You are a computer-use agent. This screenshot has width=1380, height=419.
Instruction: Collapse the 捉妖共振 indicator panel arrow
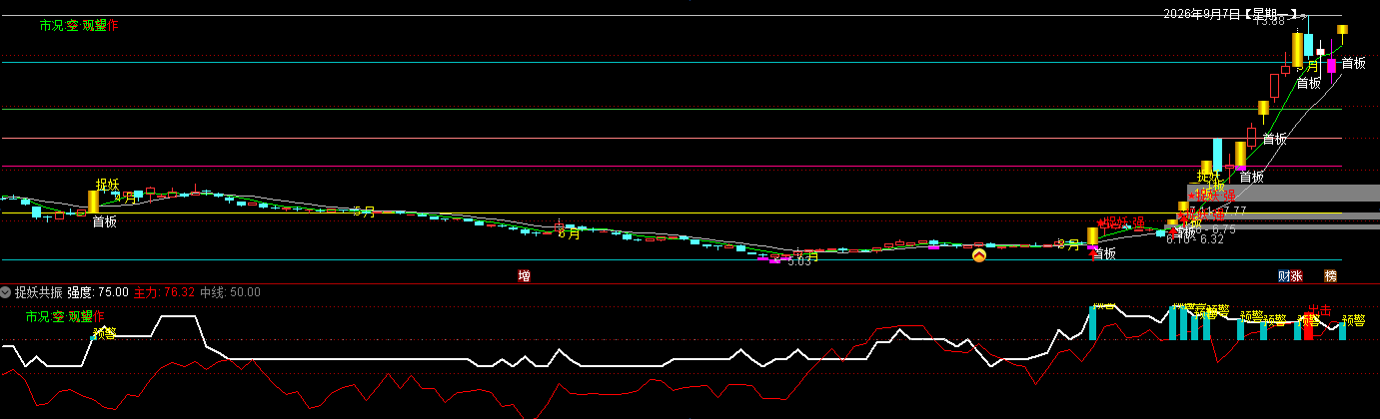(x=6, y=292)
